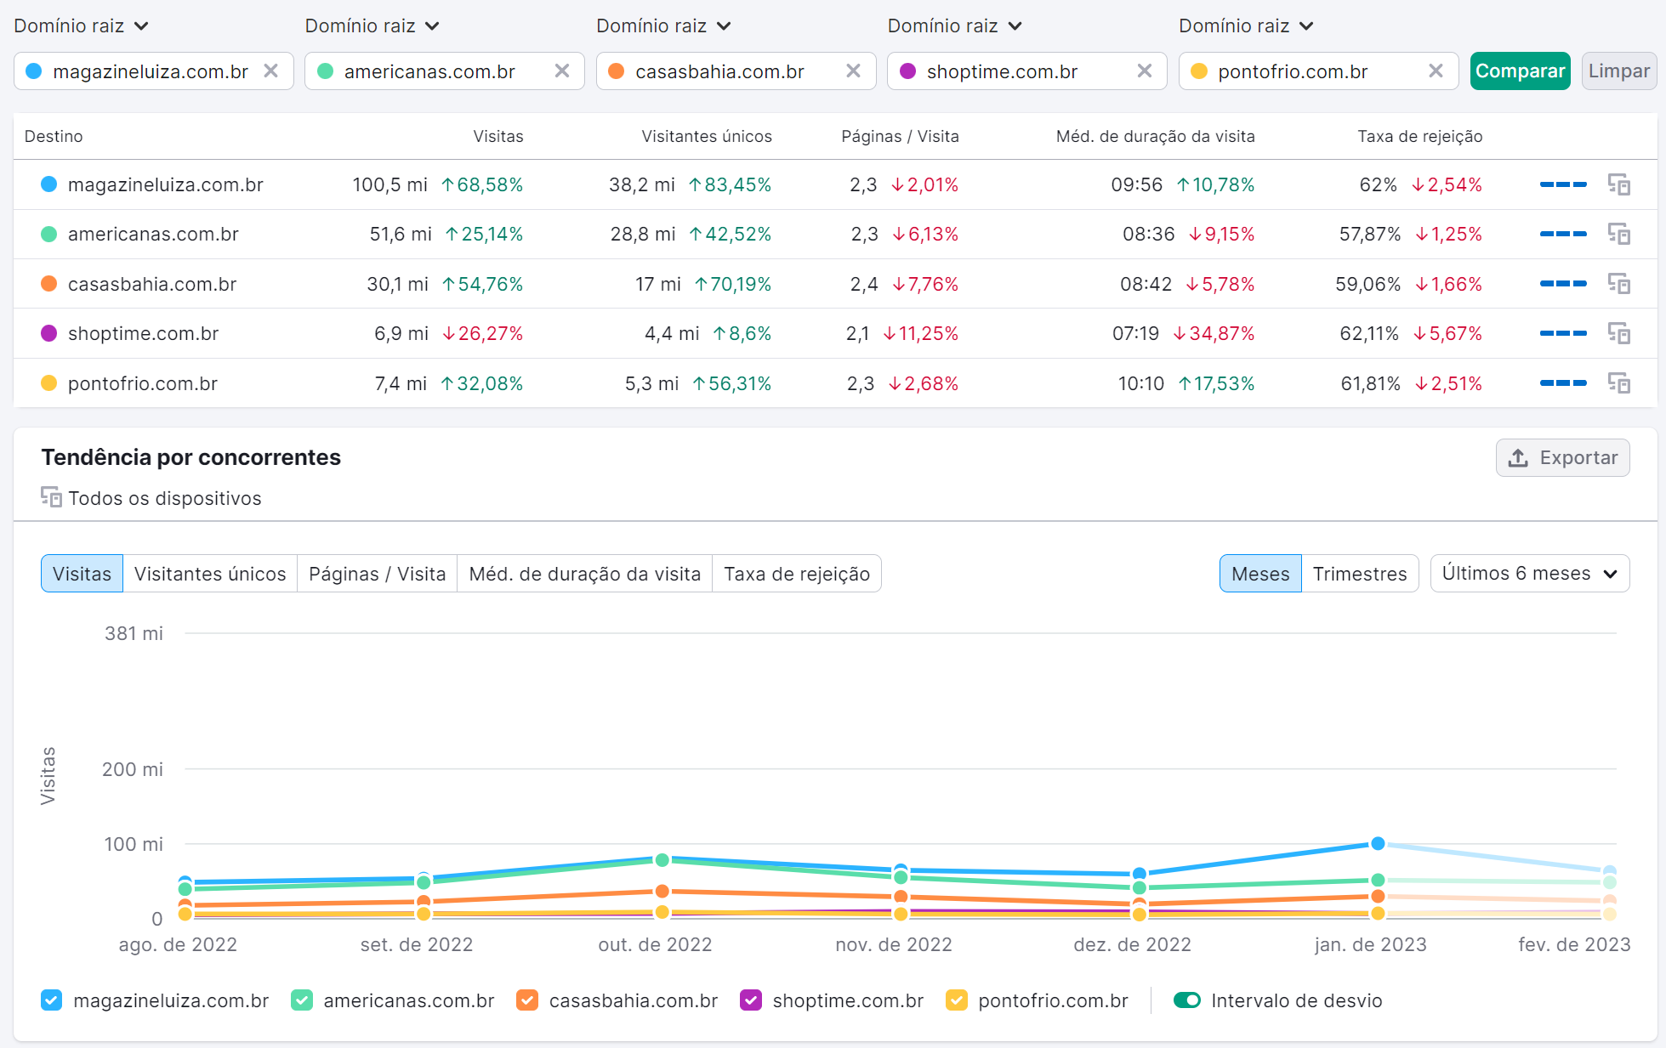Toggle Intervalo de desvio switch
The width and height of the screenshot is (1666, 1048).
pos(1186,1000)
